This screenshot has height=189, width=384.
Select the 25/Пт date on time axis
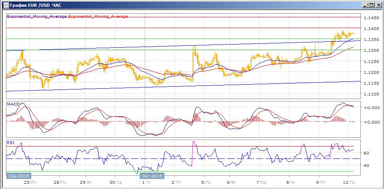tap(31, 182)
